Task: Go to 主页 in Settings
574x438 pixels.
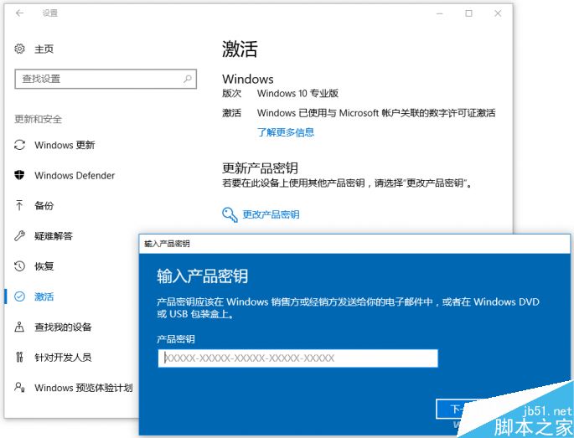Action: point(44,49)
